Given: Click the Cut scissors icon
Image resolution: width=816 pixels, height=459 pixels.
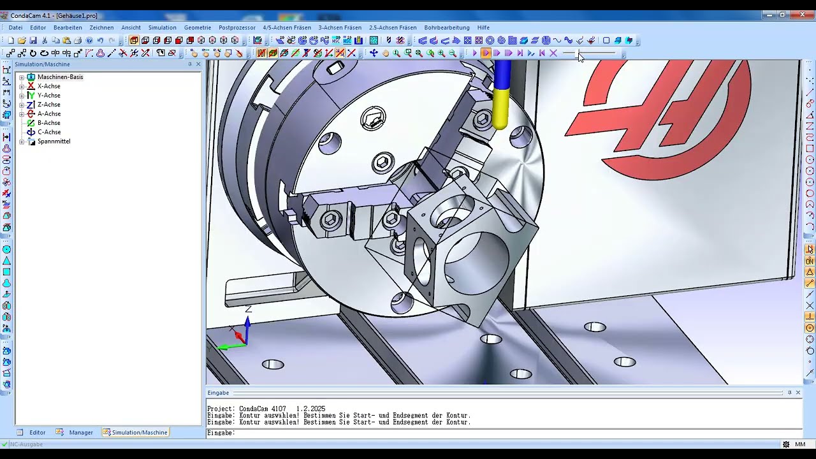Looking at the screenshot, I should click(45, 40).
